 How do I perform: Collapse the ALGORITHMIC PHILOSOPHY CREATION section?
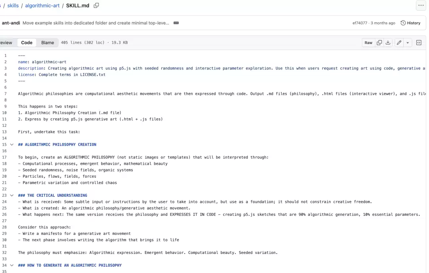12,144
